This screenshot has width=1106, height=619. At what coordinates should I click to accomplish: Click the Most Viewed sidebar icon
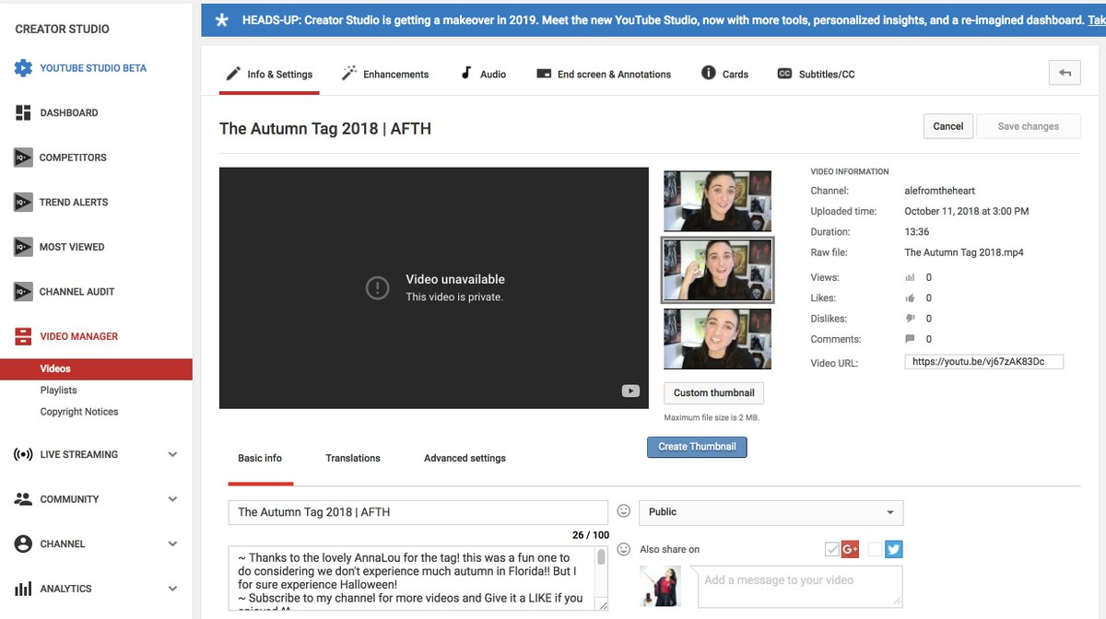tap(23, 247)
